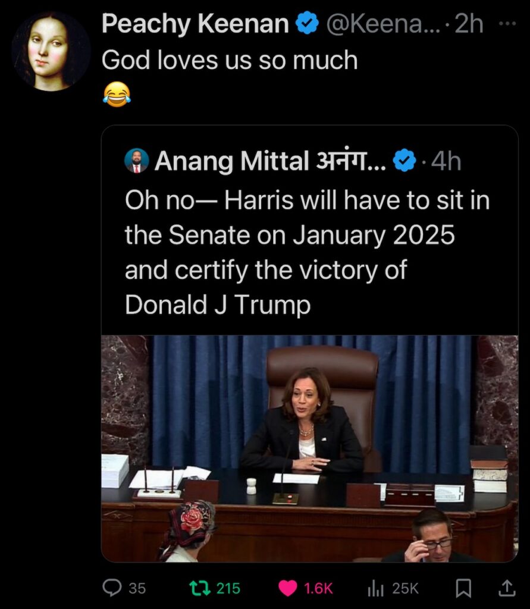Click the 4h timestamp on quoted tweet
Image resolution: width=530 pixels, height=609 pixels.
[446, 161]
